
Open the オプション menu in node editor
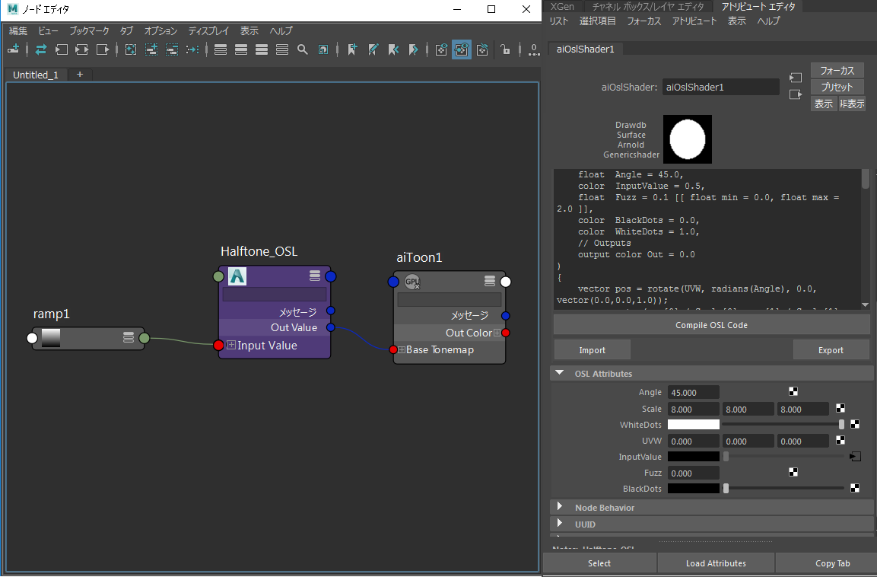click(x=160, y=31)
